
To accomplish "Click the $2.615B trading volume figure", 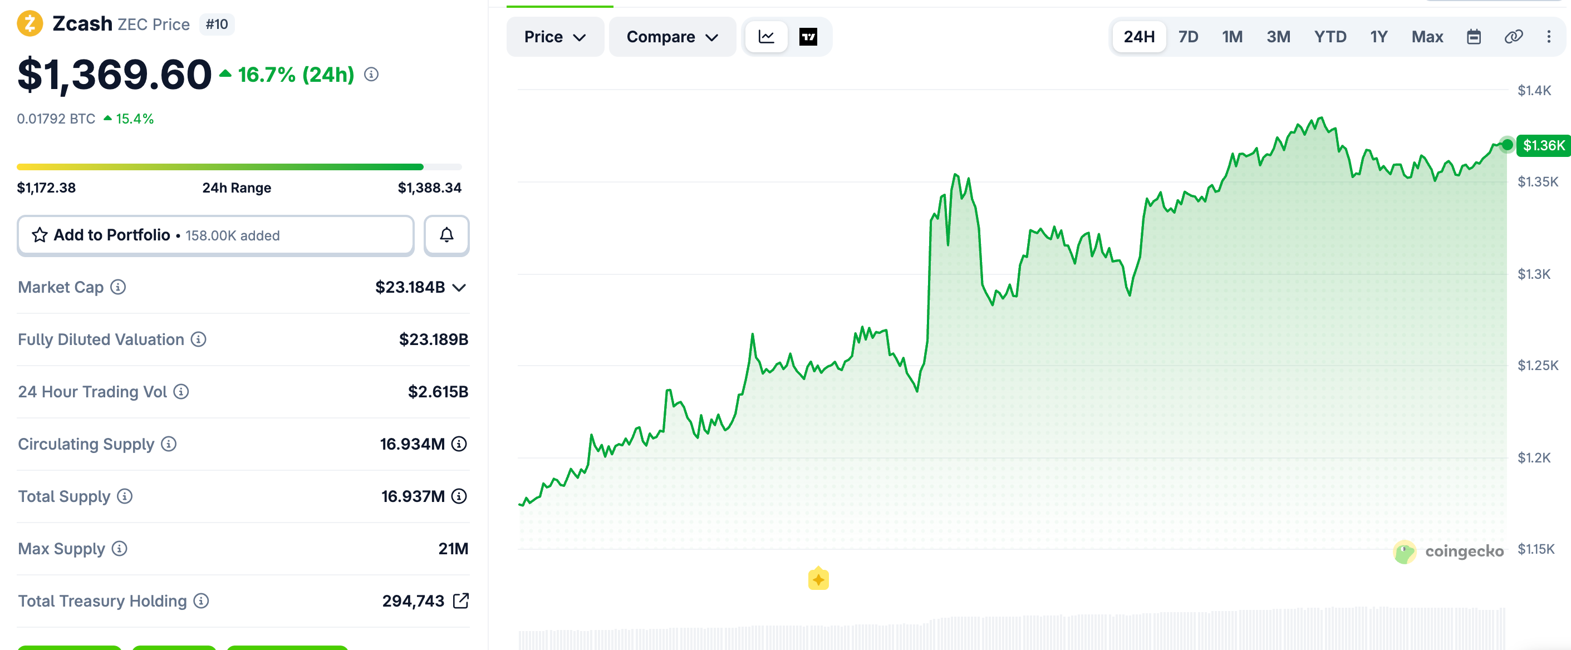I will coord(438,391).
